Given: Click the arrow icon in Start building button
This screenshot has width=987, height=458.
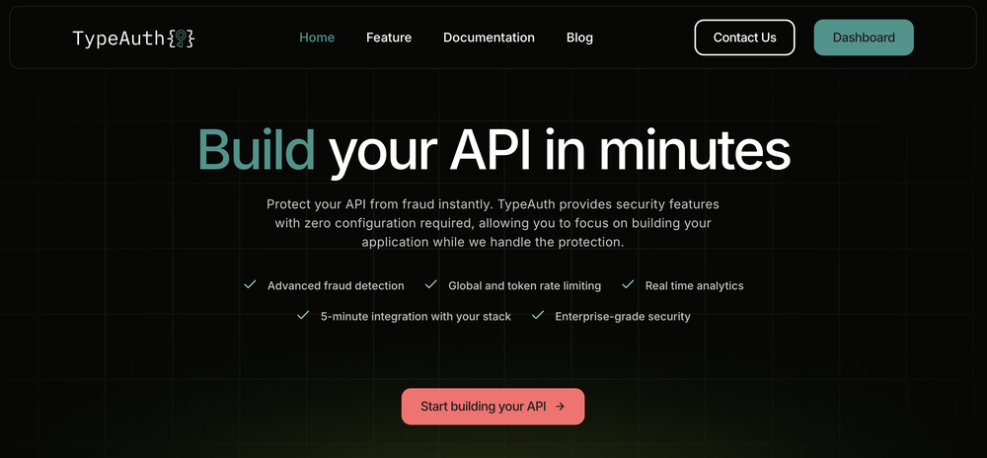Looking at the screenshot, I should (561, 407).
